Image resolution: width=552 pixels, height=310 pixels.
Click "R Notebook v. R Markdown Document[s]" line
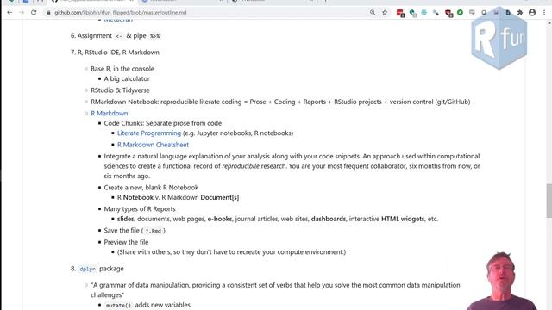tap(178, 197)
